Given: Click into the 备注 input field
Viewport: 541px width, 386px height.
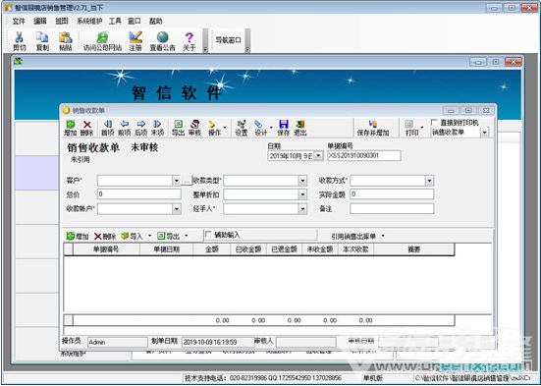Looking at the screenshot, I should tap(392, 208).
